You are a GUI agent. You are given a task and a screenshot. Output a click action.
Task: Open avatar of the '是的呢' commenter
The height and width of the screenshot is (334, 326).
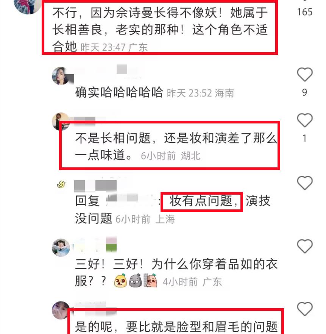click(61, 311)
